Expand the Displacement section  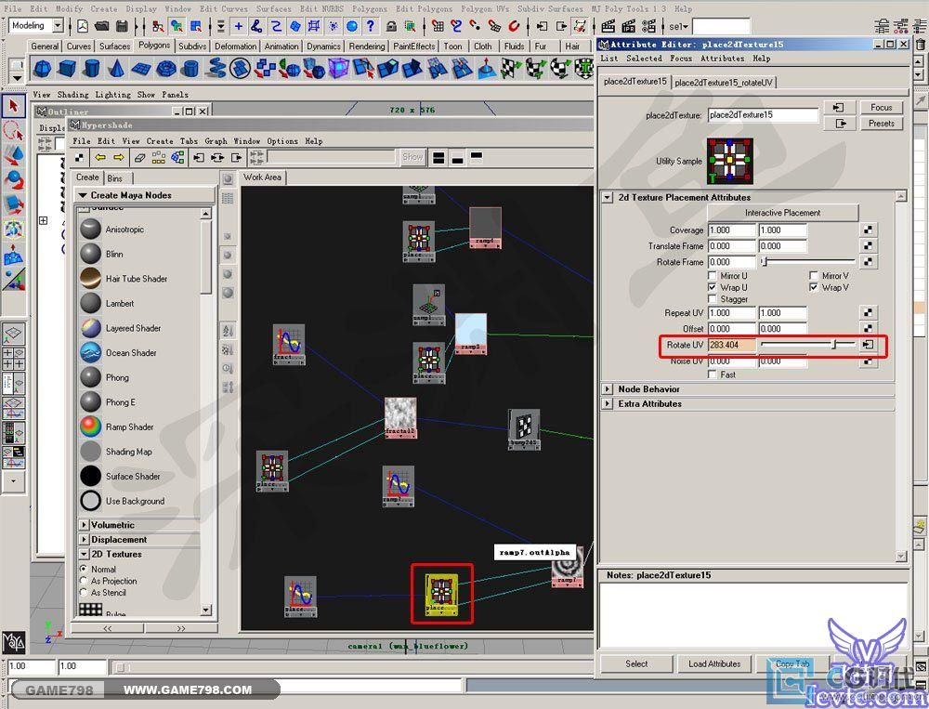click(84, 540)
